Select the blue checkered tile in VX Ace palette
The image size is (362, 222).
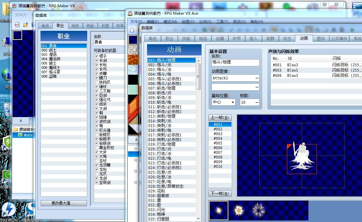(x=133, y=40)
